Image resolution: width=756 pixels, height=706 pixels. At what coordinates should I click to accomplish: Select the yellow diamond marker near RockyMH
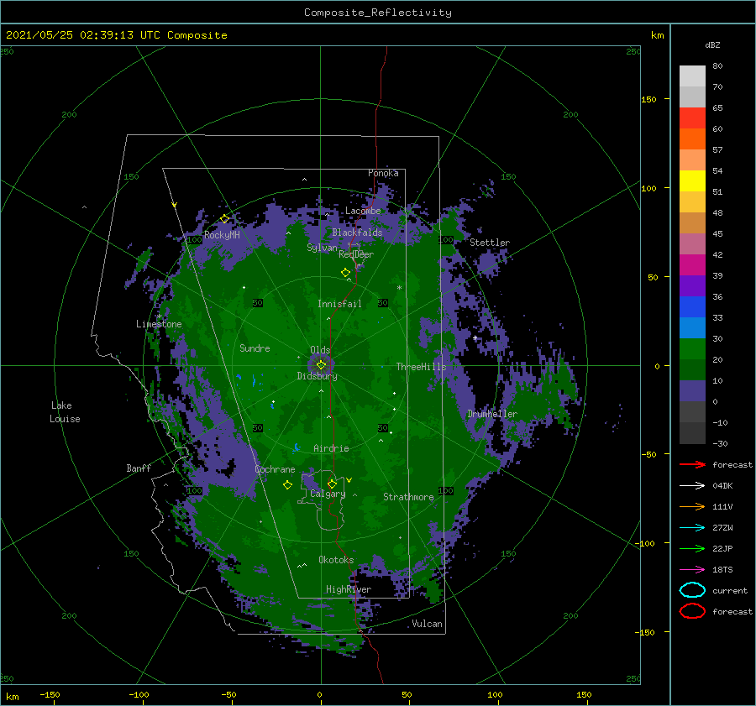click(224, 219)
